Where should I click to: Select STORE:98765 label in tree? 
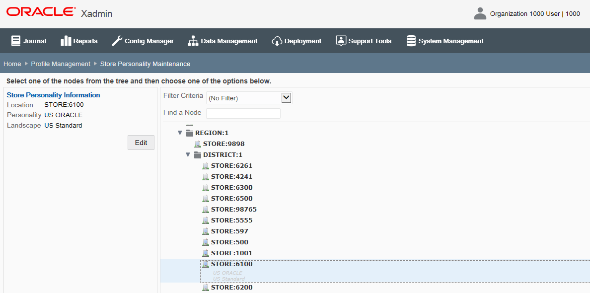(x=234, y=209)
